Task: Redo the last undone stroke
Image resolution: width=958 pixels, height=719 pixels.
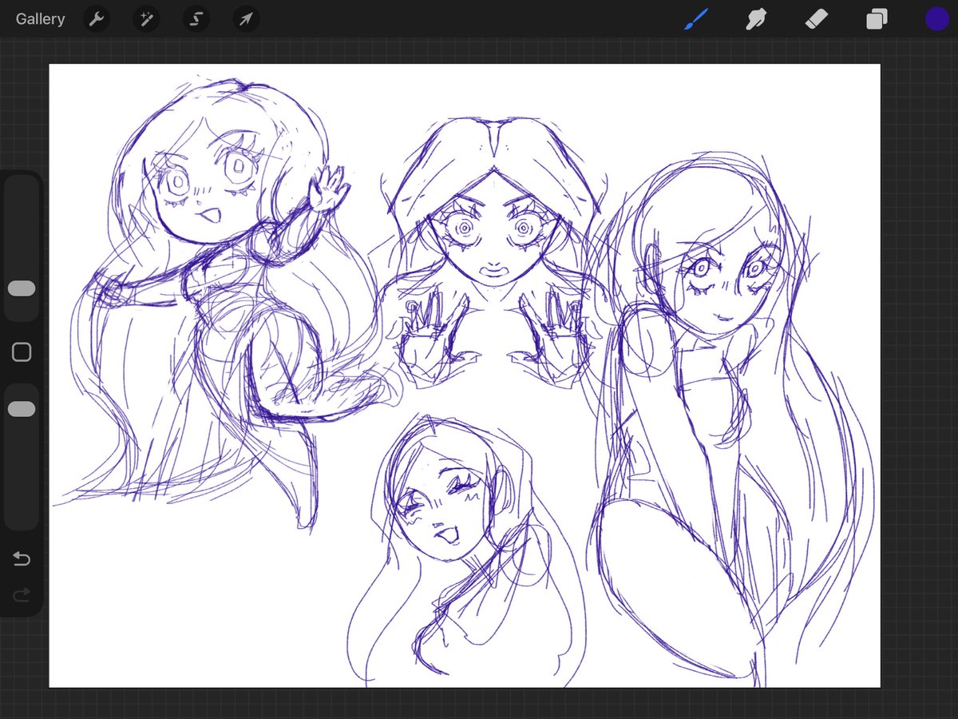Action: pyautogui.click(x=22, y=594)
